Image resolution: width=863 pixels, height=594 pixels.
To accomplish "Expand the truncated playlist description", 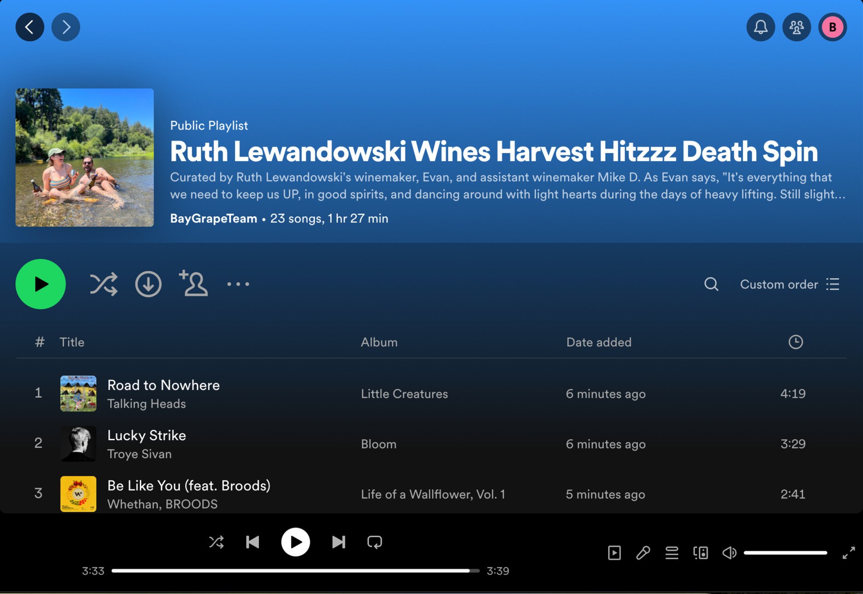I will (x=508, y=186).
